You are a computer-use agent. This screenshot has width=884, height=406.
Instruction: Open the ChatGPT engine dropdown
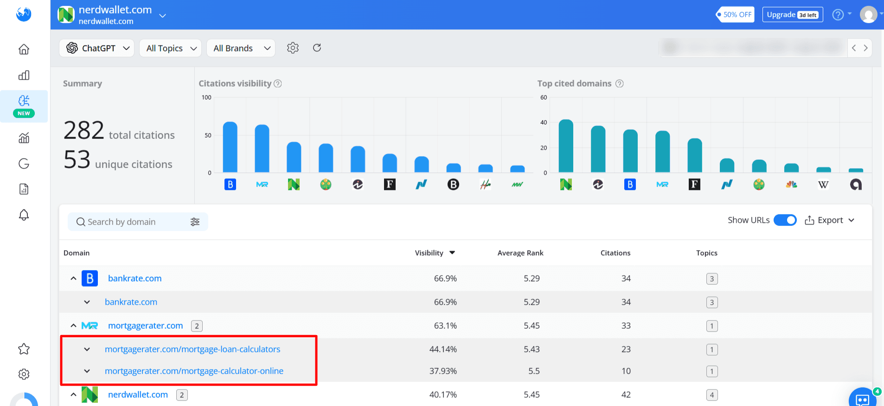click(x=97, y=48)
